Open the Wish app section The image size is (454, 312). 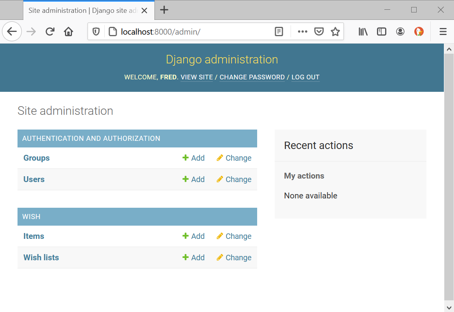[x=31, y=217]
